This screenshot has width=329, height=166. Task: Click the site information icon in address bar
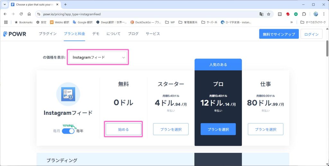coord(39,14)
